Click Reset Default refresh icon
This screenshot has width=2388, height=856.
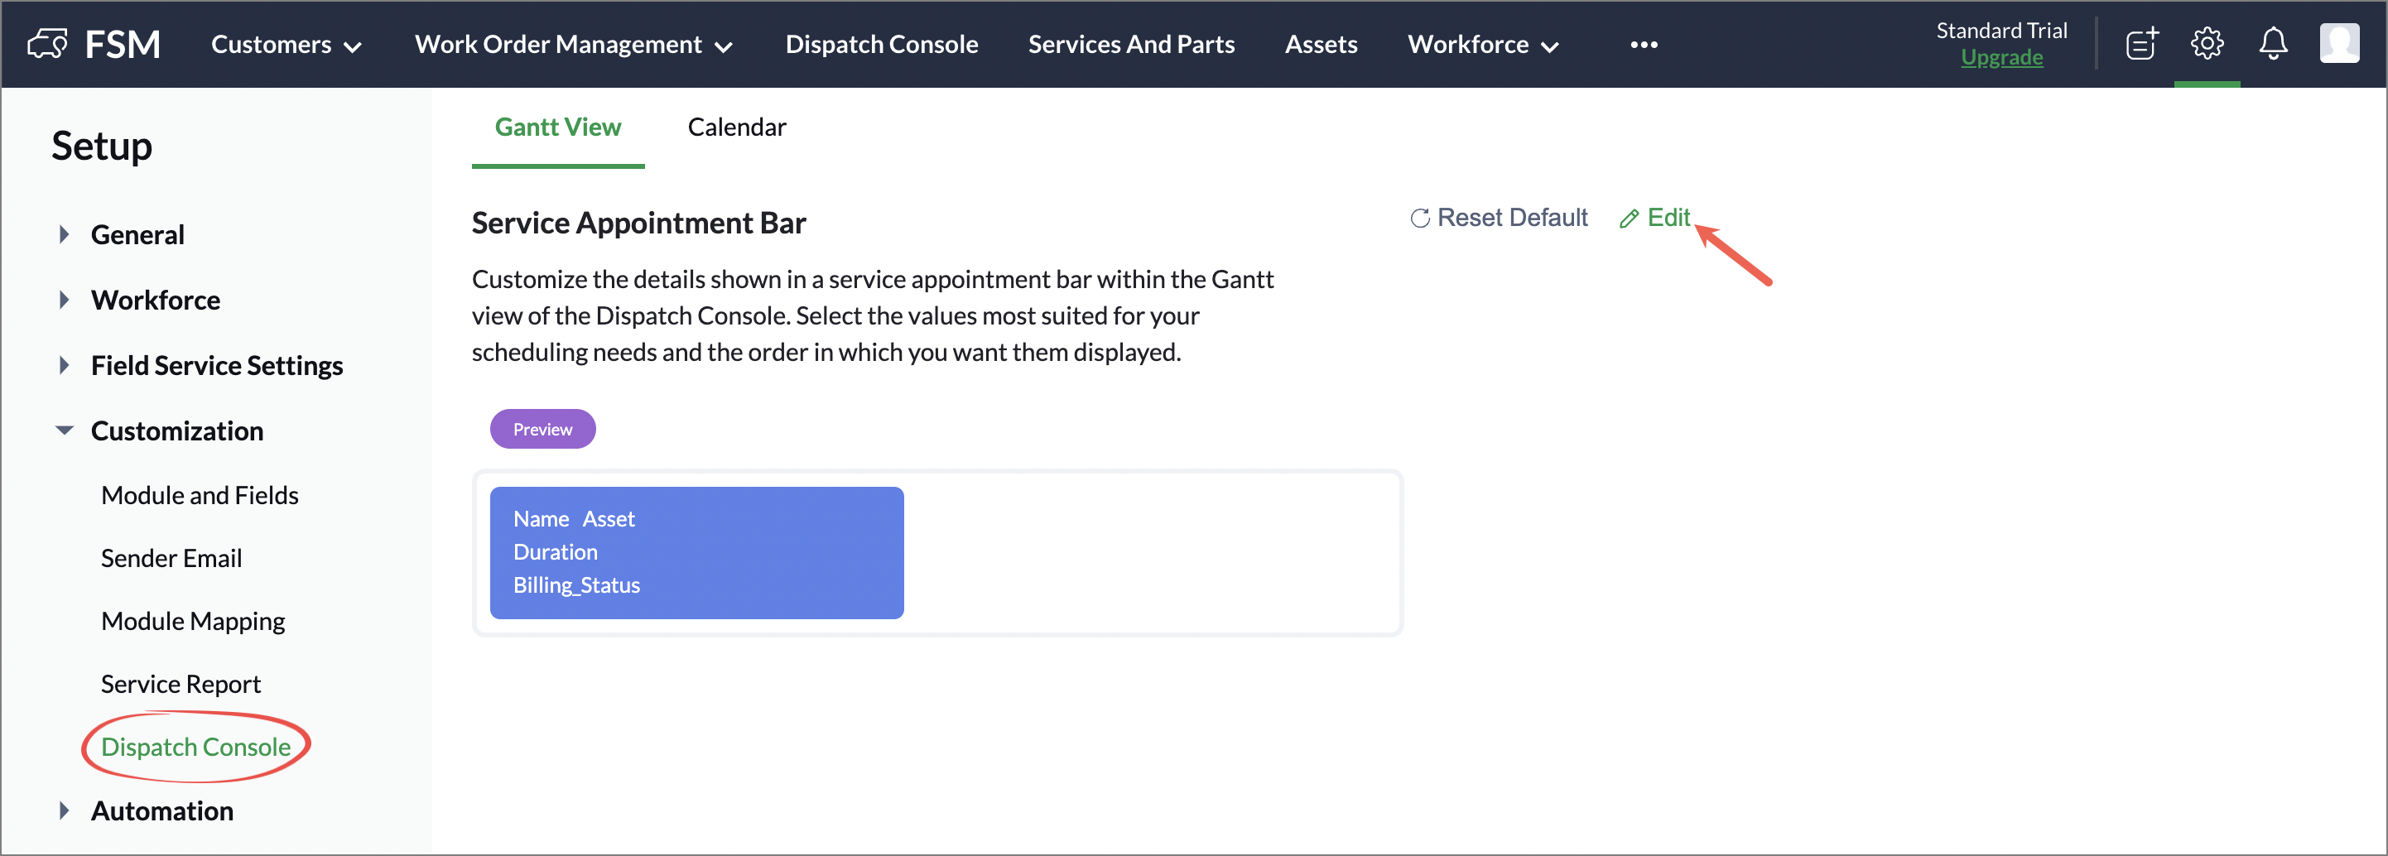[1419, 219]
